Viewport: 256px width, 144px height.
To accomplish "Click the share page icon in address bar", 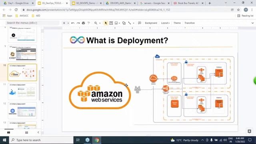I will coord(232,10).
